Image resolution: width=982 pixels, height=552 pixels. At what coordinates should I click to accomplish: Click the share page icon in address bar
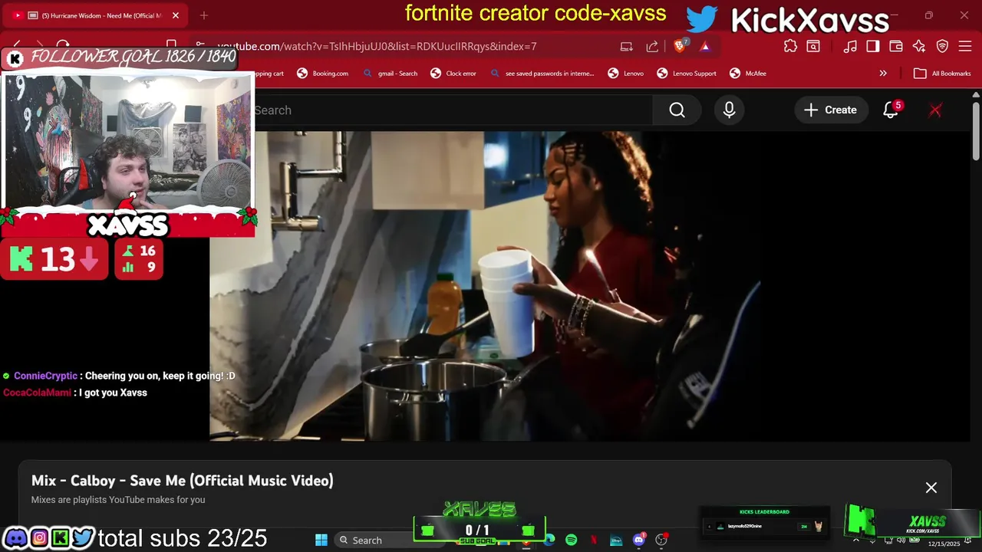click(652, 46)
